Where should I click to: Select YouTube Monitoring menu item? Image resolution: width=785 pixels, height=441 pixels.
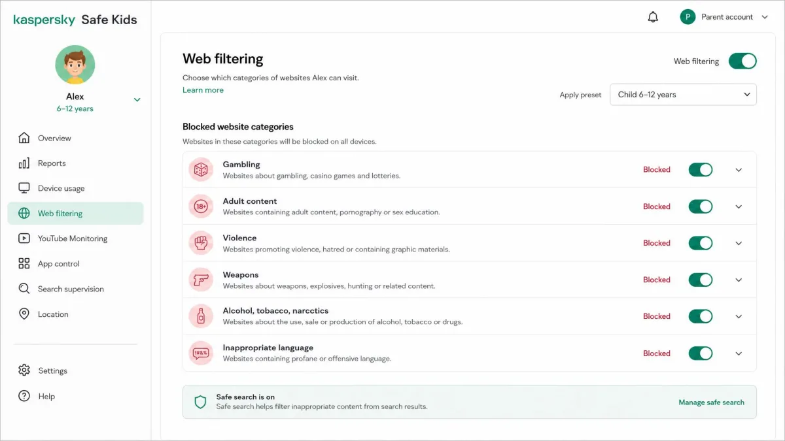[x=75, y=238]
